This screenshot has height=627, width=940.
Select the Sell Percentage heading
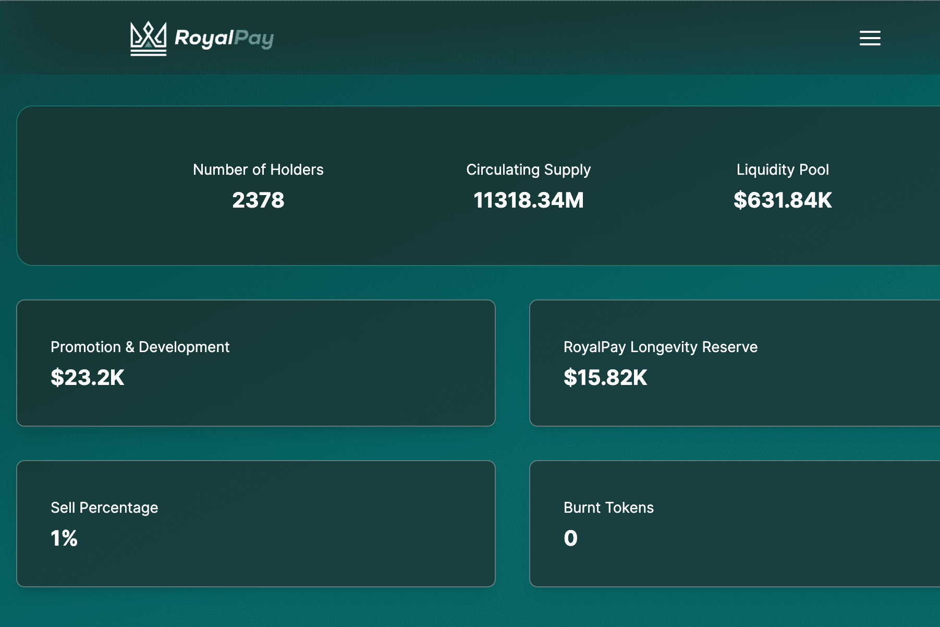(x=104, y=508)
